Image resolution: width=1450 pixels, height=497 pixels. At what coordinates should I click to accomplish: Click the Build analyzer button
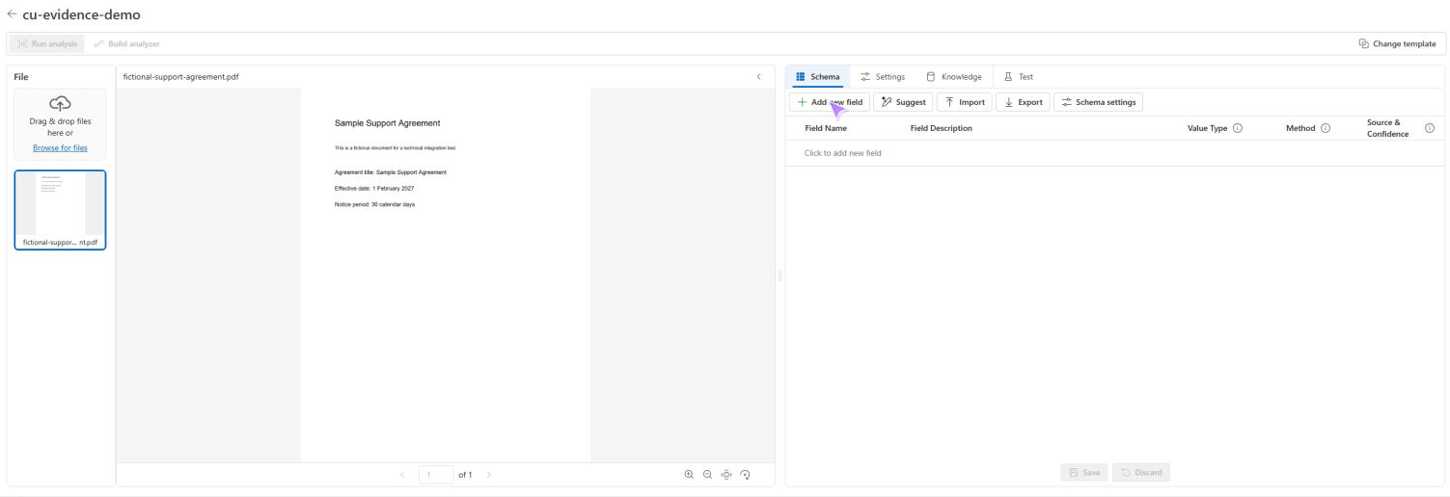[x=127, y=43]
